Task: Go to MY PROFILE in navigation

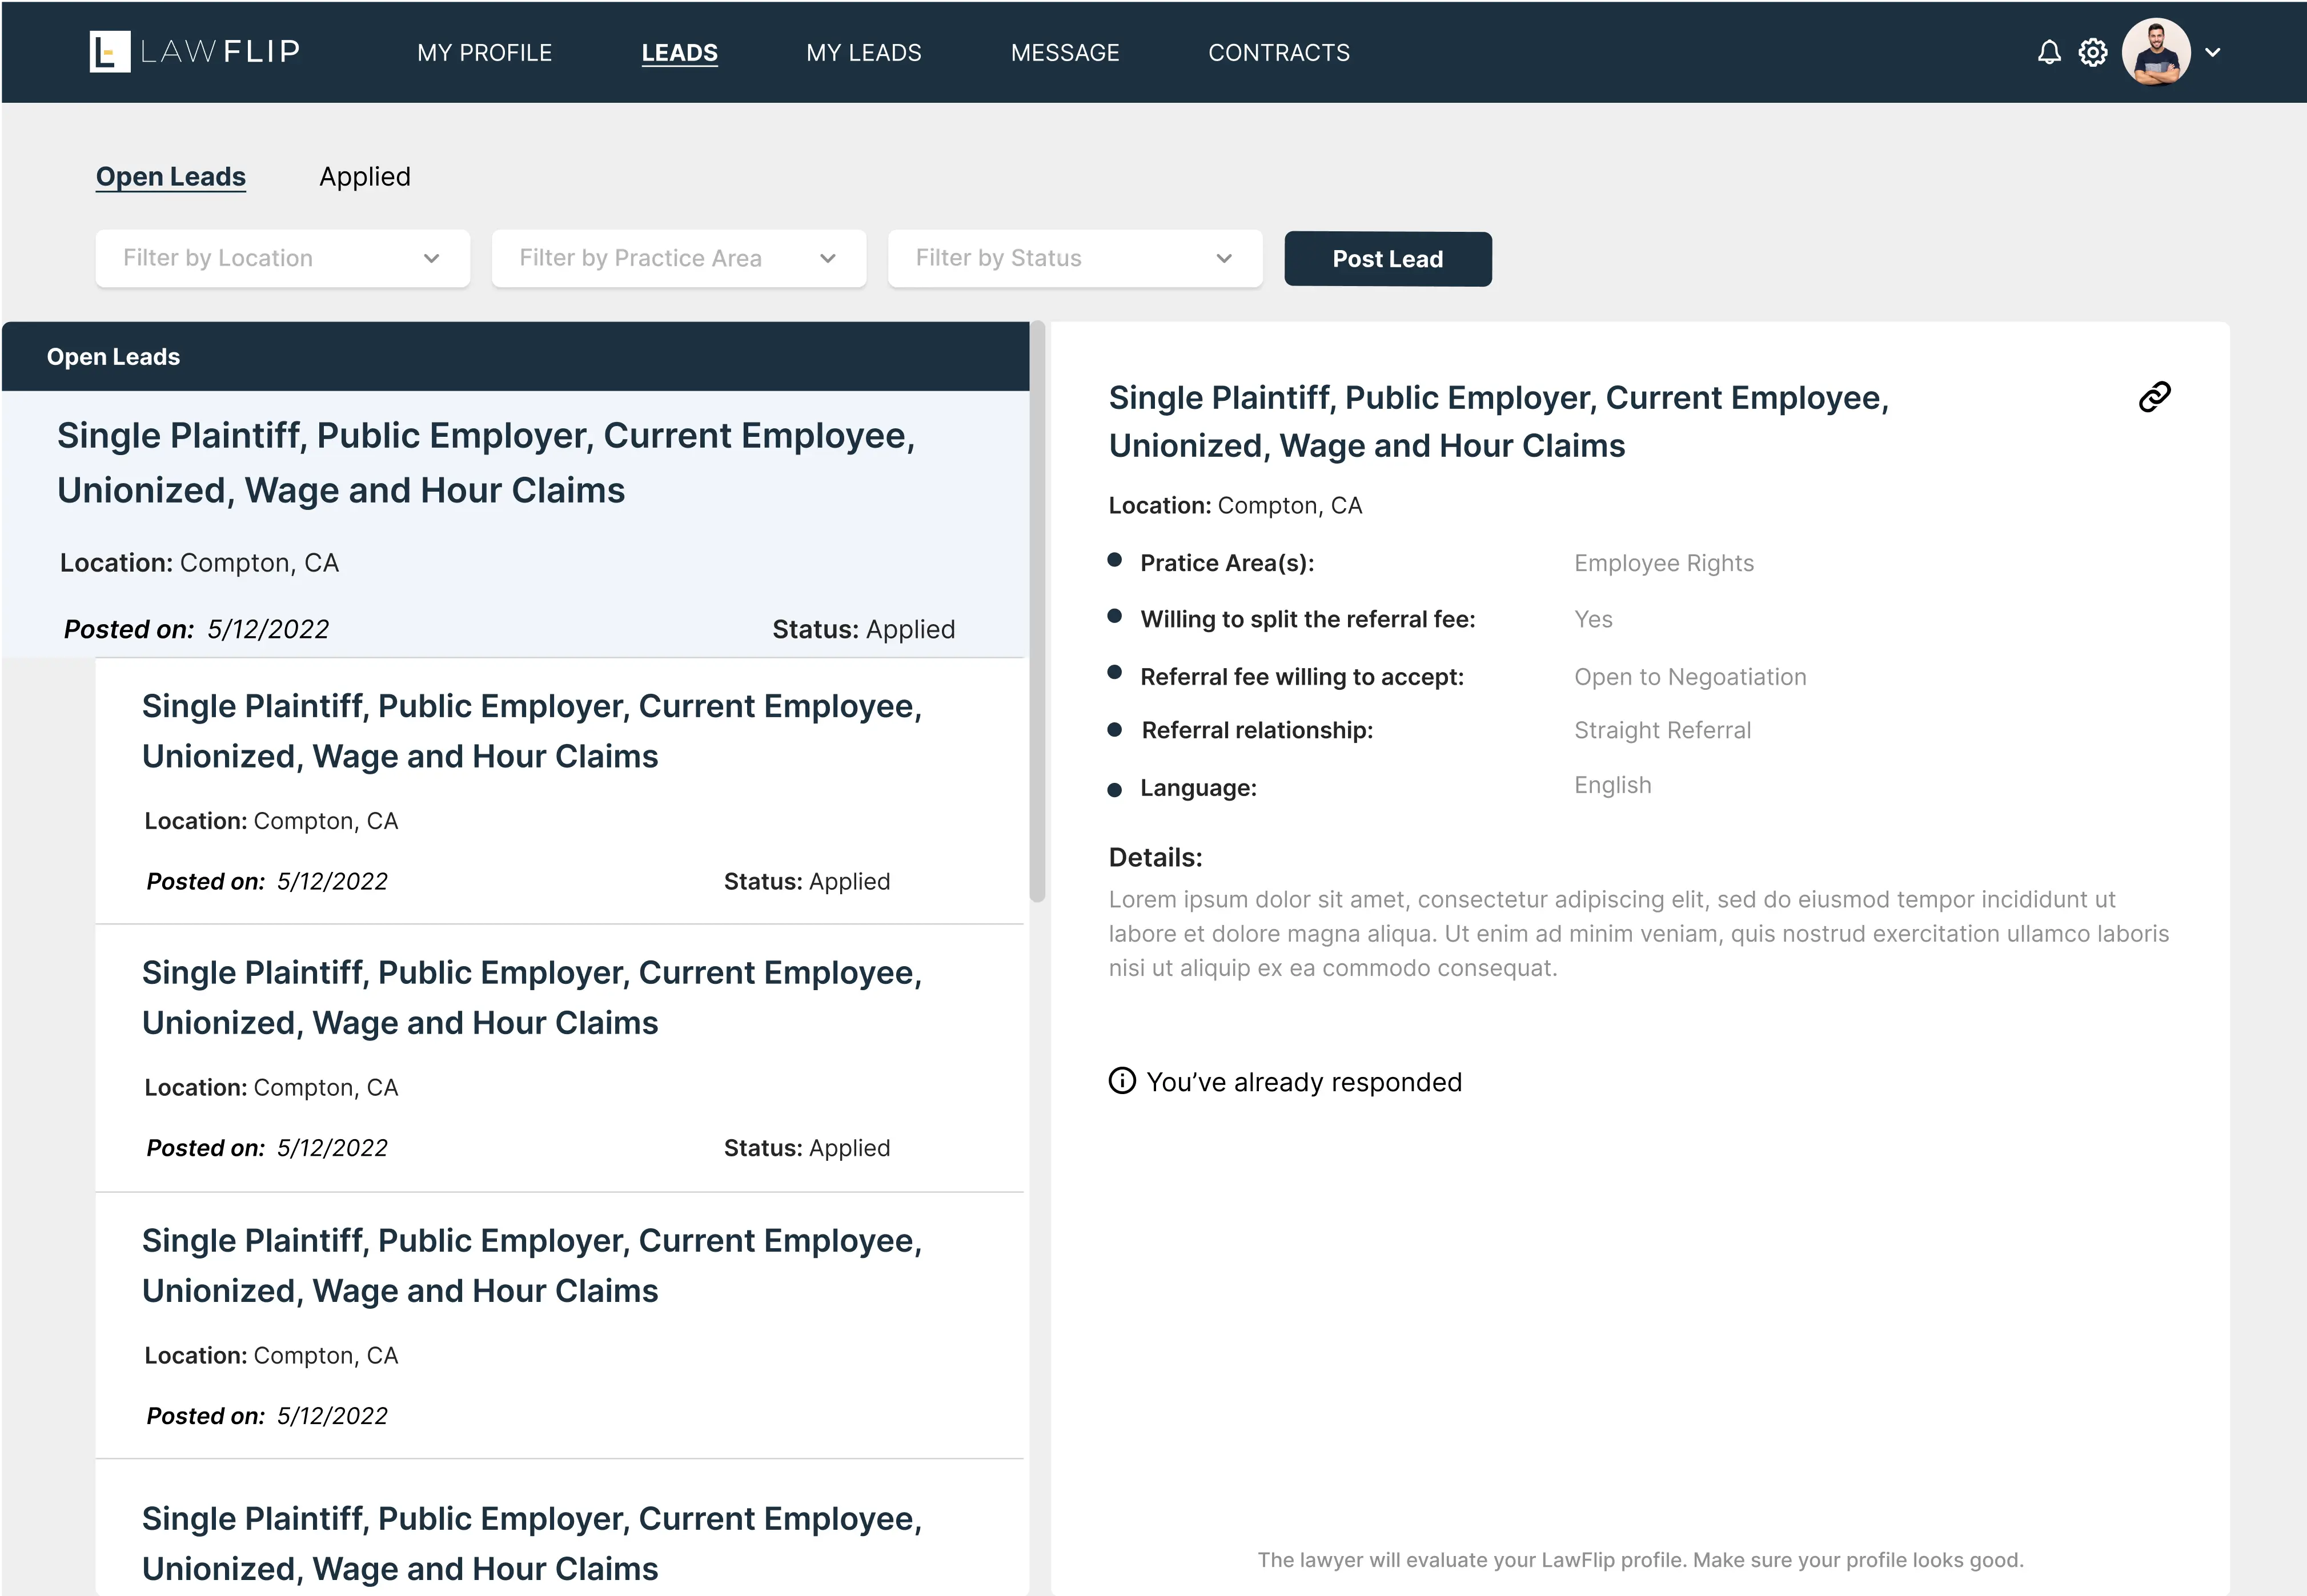Action: click(485, 53)
